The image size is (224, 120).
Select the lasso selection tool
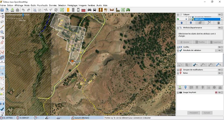pyautogui.click(x=2, y=22)
